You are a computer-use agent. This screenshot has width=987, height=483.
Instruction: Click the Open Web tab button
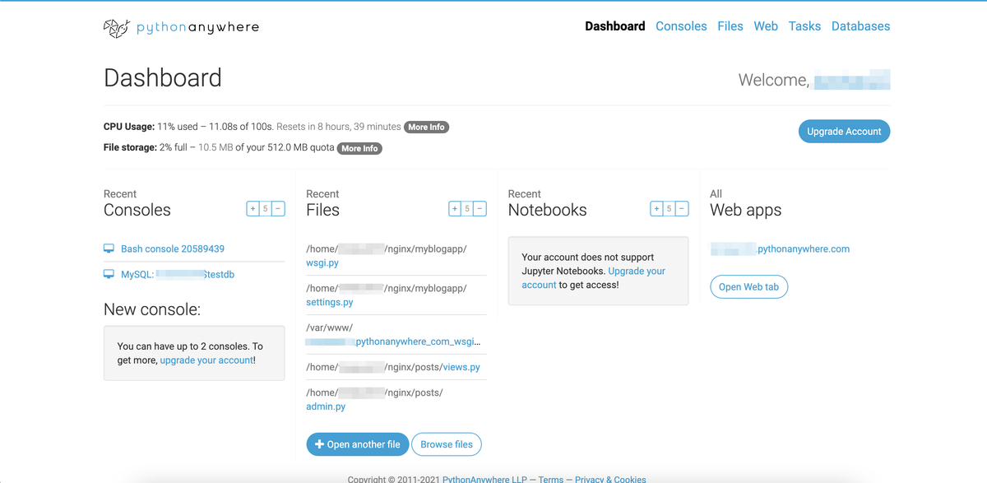748,286
